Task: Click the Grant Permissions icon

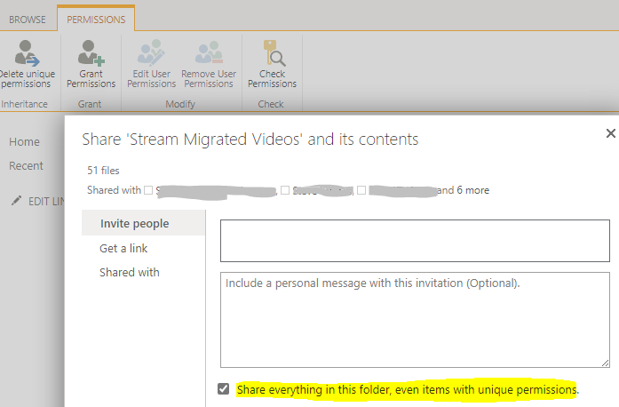Action: click(91, 52)
